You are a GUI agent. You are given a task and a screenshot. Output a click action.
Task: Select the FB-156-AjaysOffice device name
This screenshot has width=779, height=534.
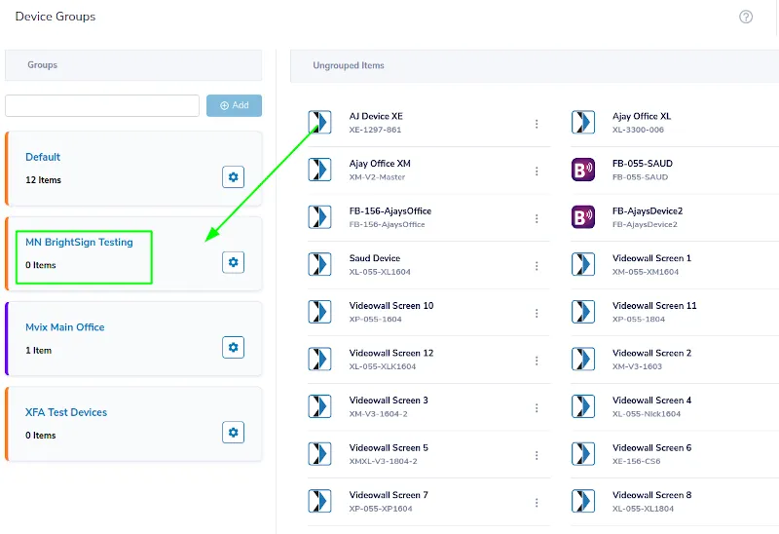[390, 210]
